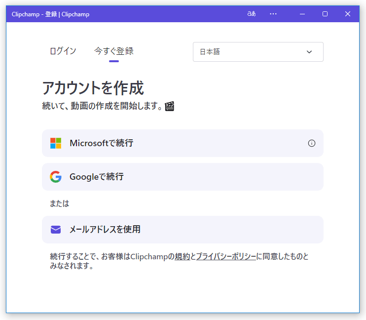Continue with Microsoft account button
Viewport: 366px width, 320px height.
click(x=183, y=143)
